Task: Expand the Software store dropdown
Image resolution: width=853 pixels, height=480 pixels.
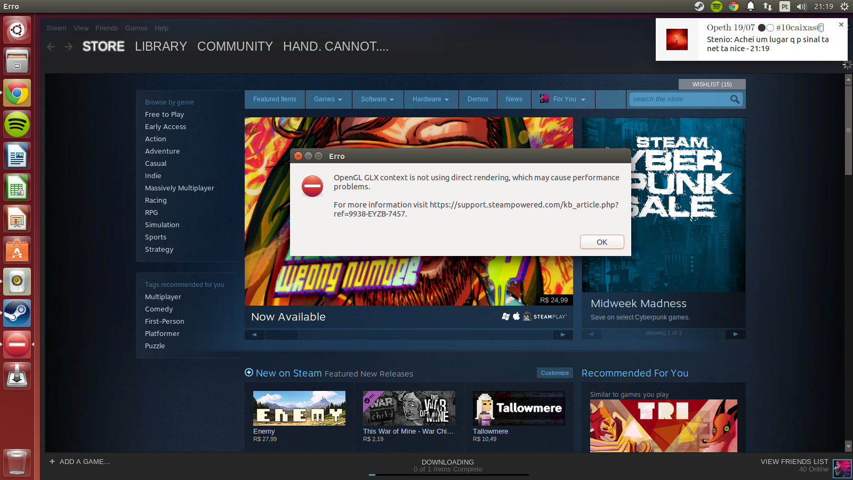Action: tap(377, 99)
